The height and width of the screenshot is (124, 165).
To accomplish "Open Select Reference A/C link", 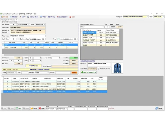I will point(87,61).
